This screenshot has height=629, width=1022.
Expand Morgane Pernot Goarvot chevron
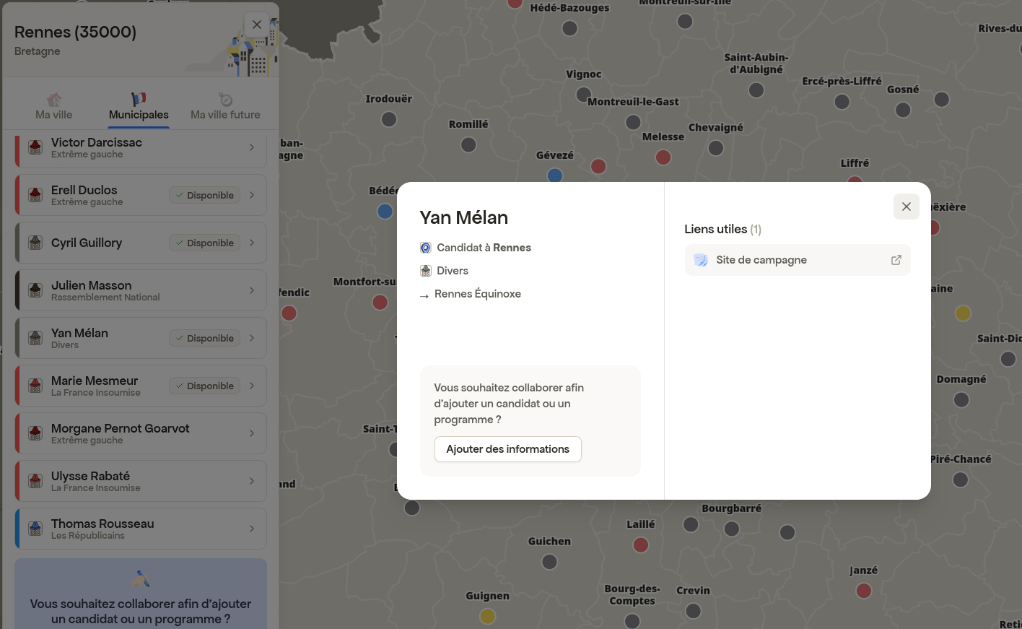coord(252,433)
